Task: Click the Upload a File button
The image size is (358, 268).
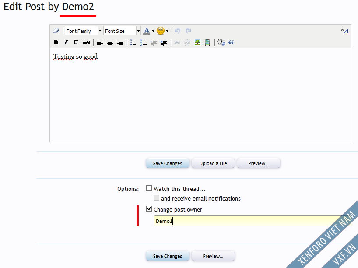Action: point(213,163)
